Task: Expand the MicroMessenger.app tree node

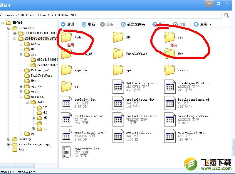Action: 9,144
